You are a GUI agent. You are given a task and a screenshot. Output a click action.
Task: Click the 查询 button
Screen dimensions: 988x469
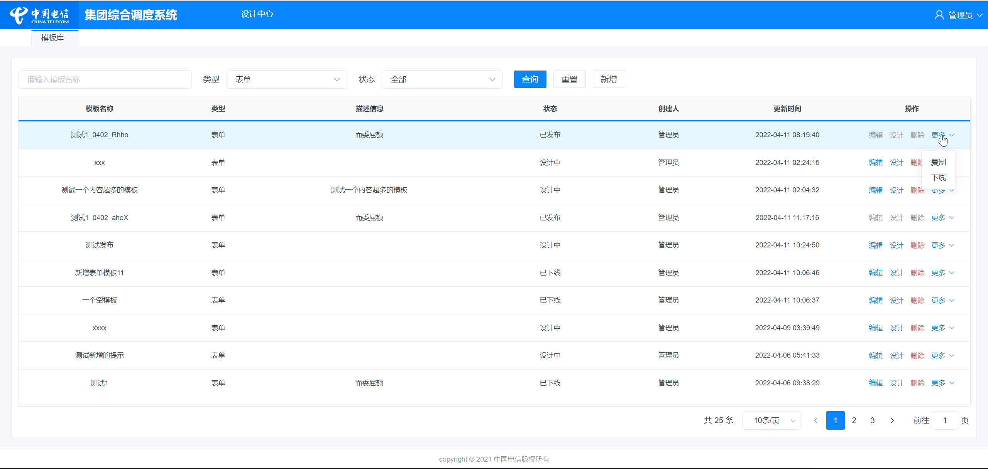(530, 79)
